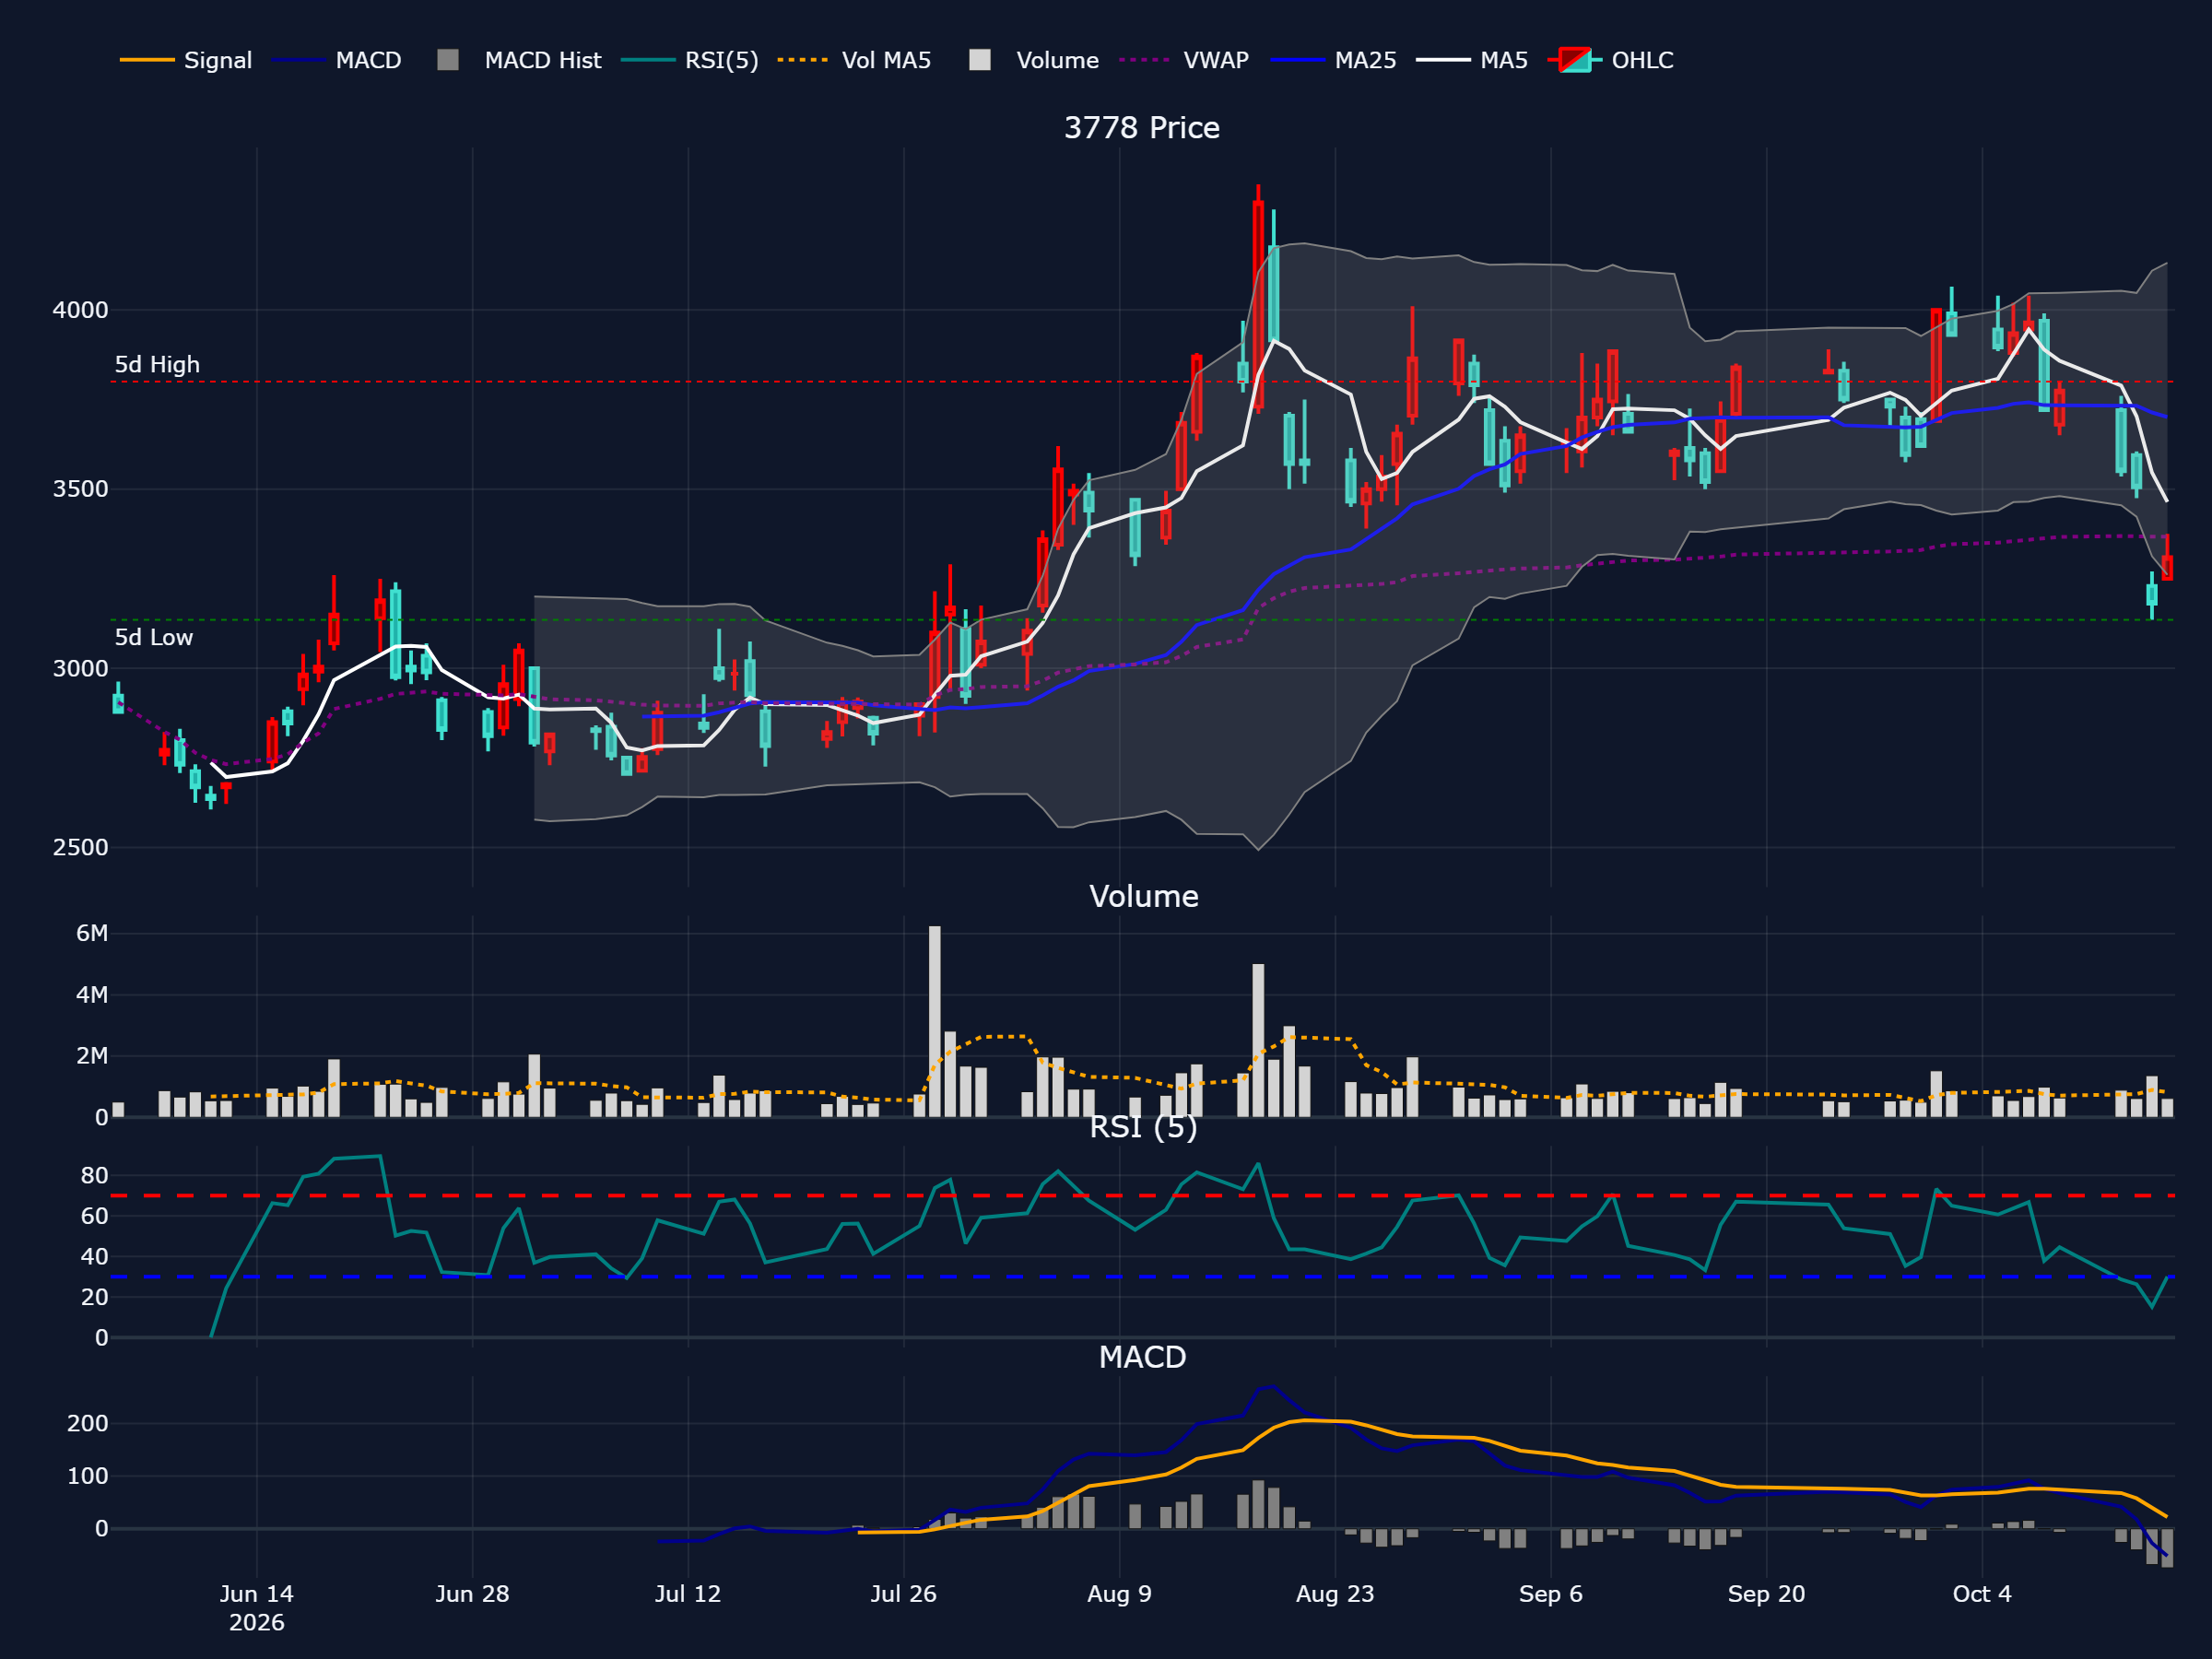Viewport: 2212px width, 1659px height.
Task: Click the 'MACD' subplot title
Action: [x=1142, y=1357]
